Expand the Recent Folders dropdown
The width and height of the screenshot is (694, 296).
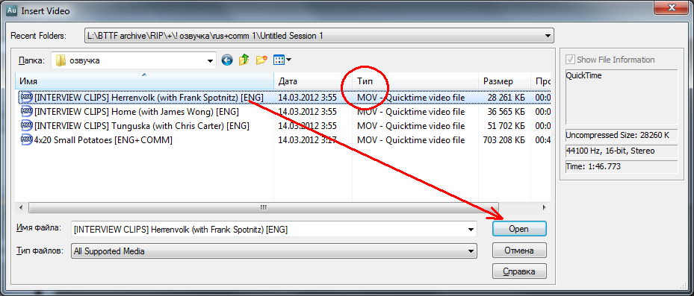click(x=548, y=36)
